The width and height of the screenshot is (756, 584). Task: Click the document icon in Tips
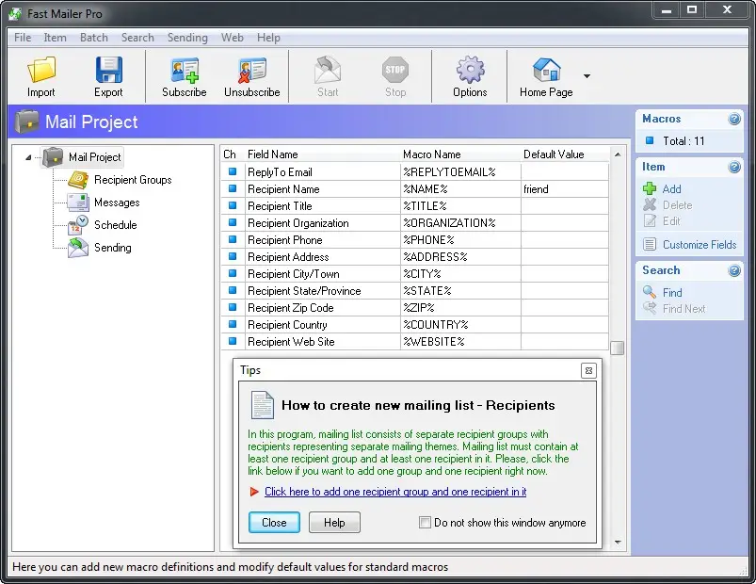[263, 405]
